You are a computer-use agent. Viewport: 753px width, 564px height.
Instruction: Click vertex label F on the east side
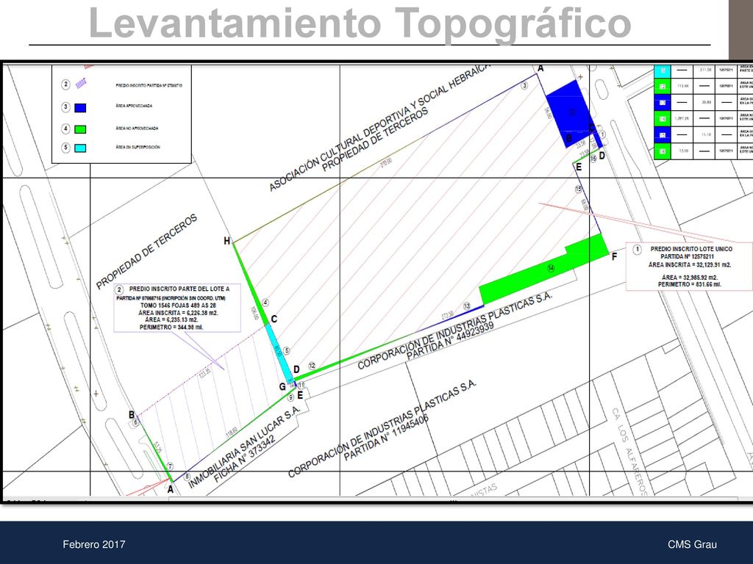[614, 257]
